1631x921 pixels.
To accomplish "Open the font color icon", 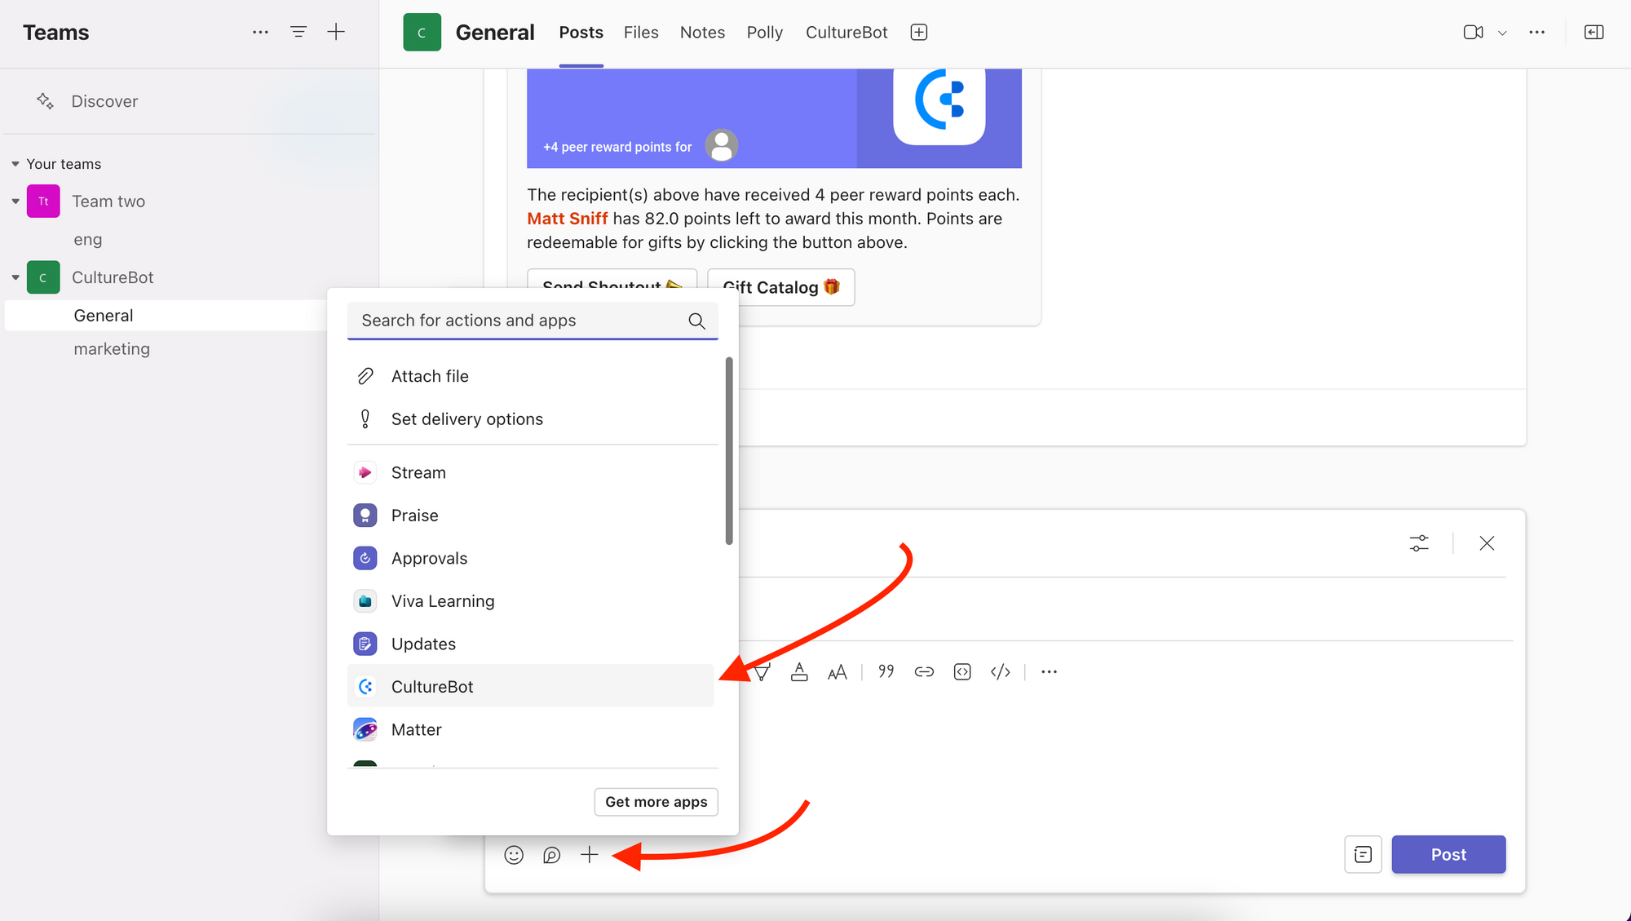I will [x=799, y=672].
